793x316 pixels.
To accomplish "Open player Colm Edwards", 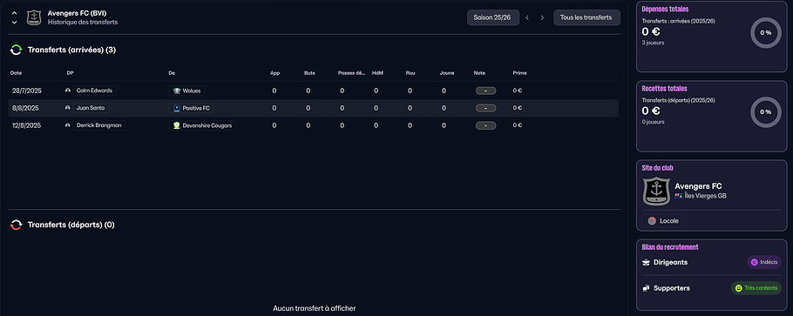I will tap(95, 91).
